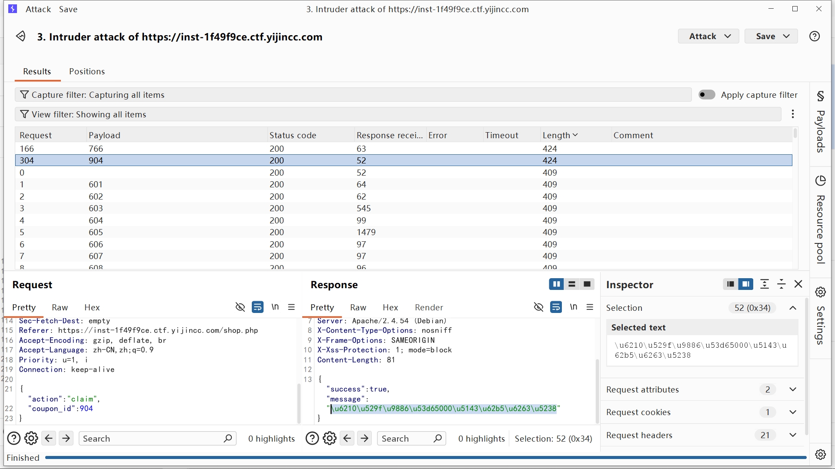Close the Inspector panel
The image size is (835, 469).
click(x=798, y=284)
